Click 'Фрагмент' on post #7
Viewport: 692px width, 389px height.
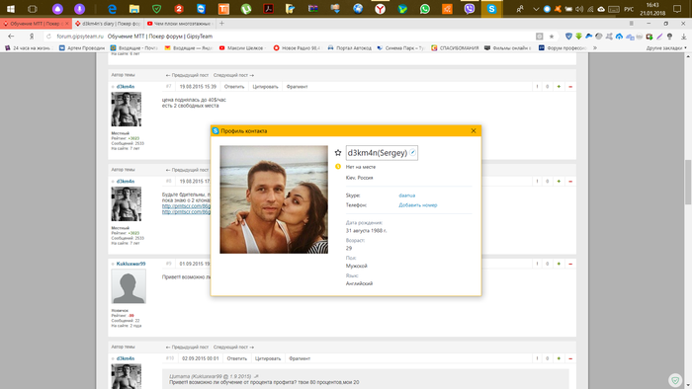297,87
